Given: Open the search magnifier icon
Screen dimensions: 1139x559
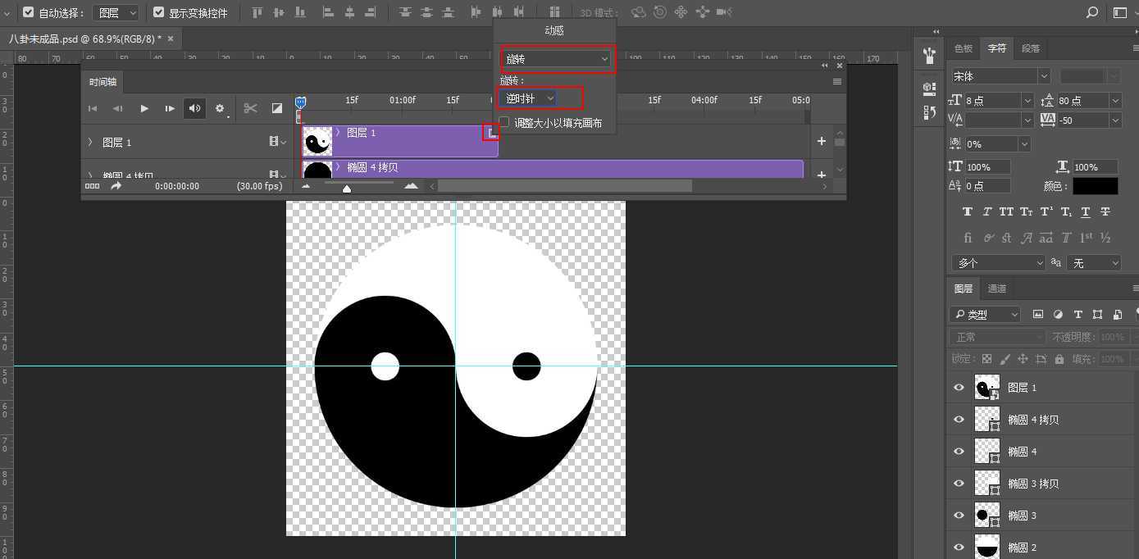Looking at the screenshot, I should point(1091,12).
